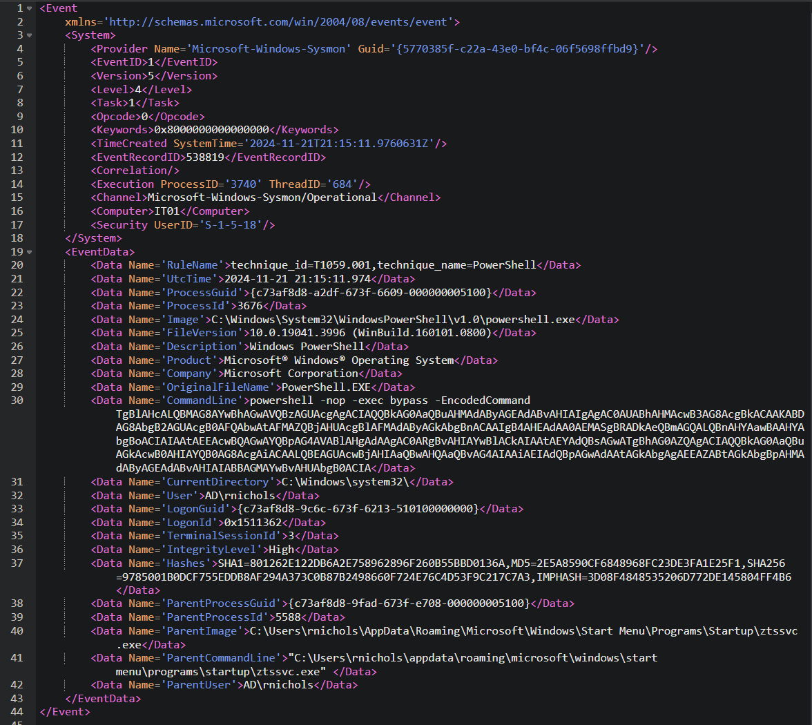Screen dimensions: 812x725
Task: Click the 'Microsoft-Windows-Sysmon' provider name value
Action: tap(269, 48)
